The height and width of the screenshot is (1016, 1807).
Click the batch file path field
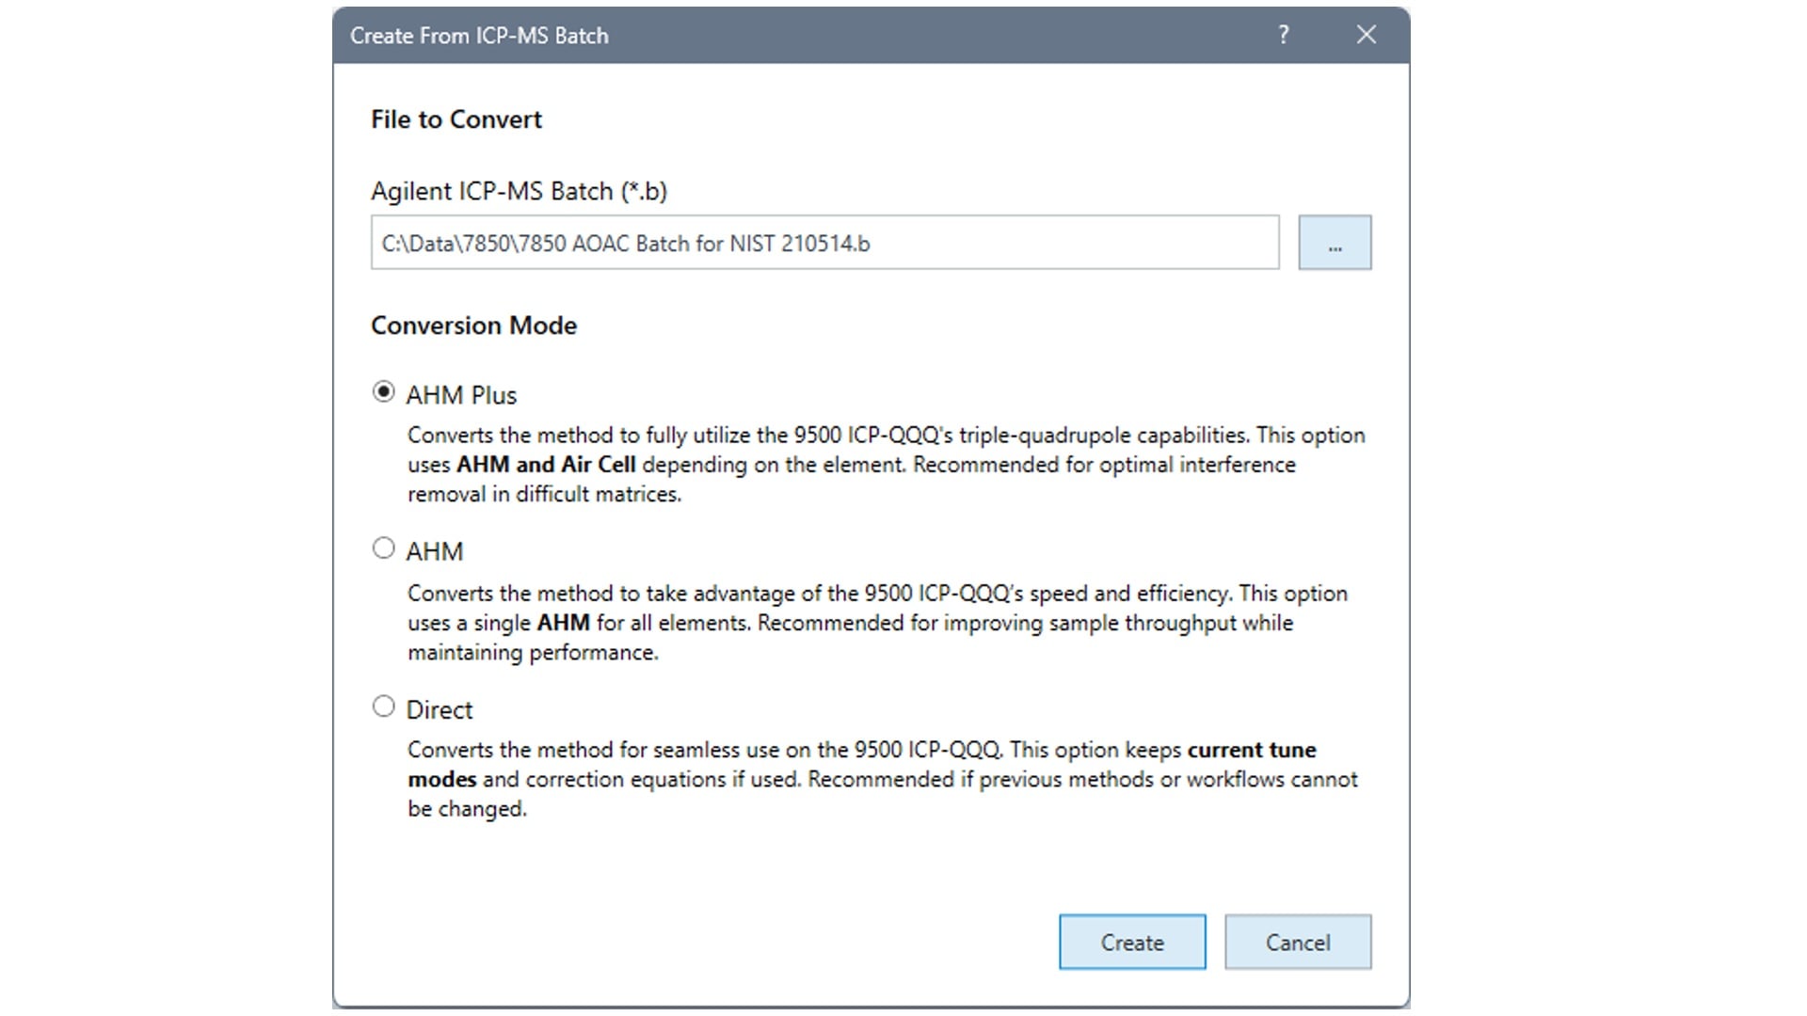pyautogui.click(x=824, y=243)
